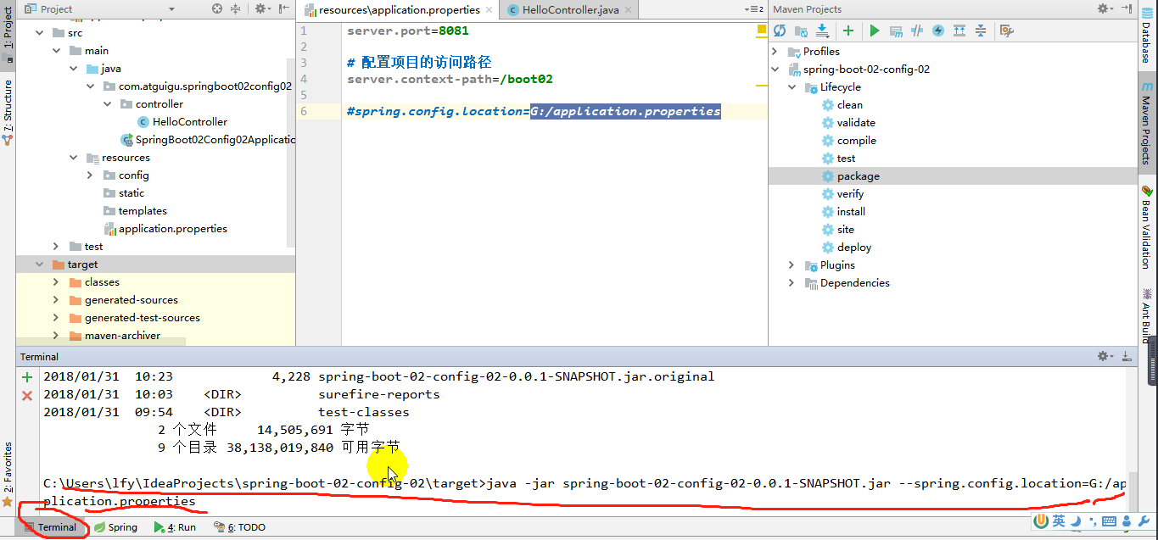Collapse the main folder
Viewport: 1158px width, 540px height.
tap(56, 51)
